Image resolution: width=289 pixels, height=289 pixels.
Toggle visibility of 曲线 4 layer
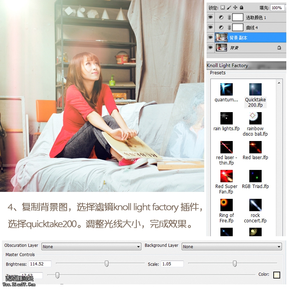(210, 27)
